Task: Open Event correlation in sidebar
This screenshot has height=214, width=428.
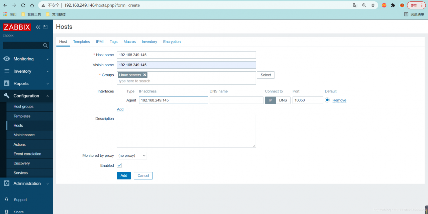Action: click(x=29, y=154)
